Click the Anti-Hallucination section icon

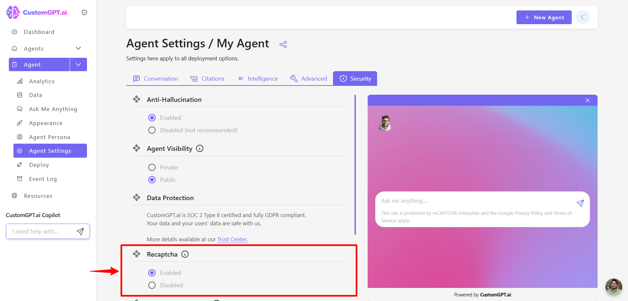137,99
